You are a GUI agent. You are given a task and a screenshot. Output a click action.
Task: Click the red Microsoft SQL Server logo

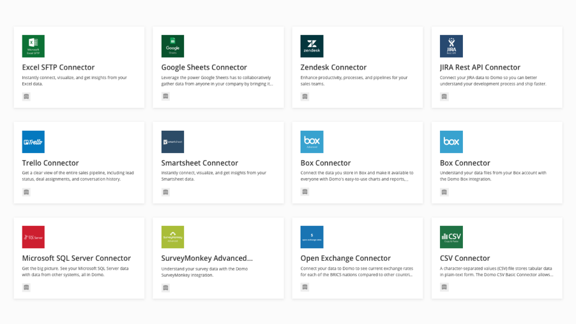tap(33, 237)
